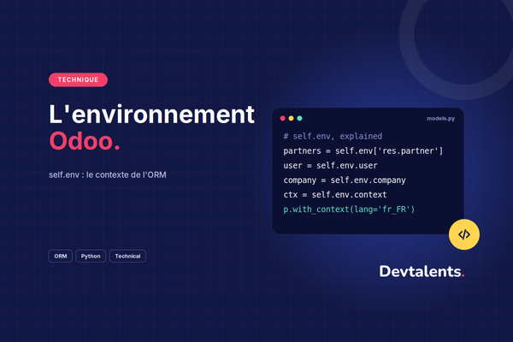Screen dimensions: 513x342
Task: Open the ORM tag
Action: tap(61, 256)
